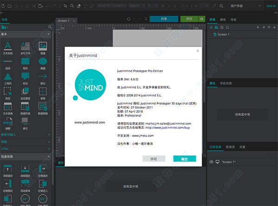Image resolution: width=278 pixels, height=206 pixels.
Task: Create a new screen folder
Action: [x=216, y=27]
